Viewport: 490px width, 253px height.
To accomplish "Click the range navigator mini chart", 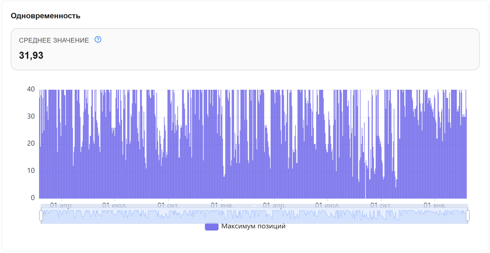I will tap(254, 216).
